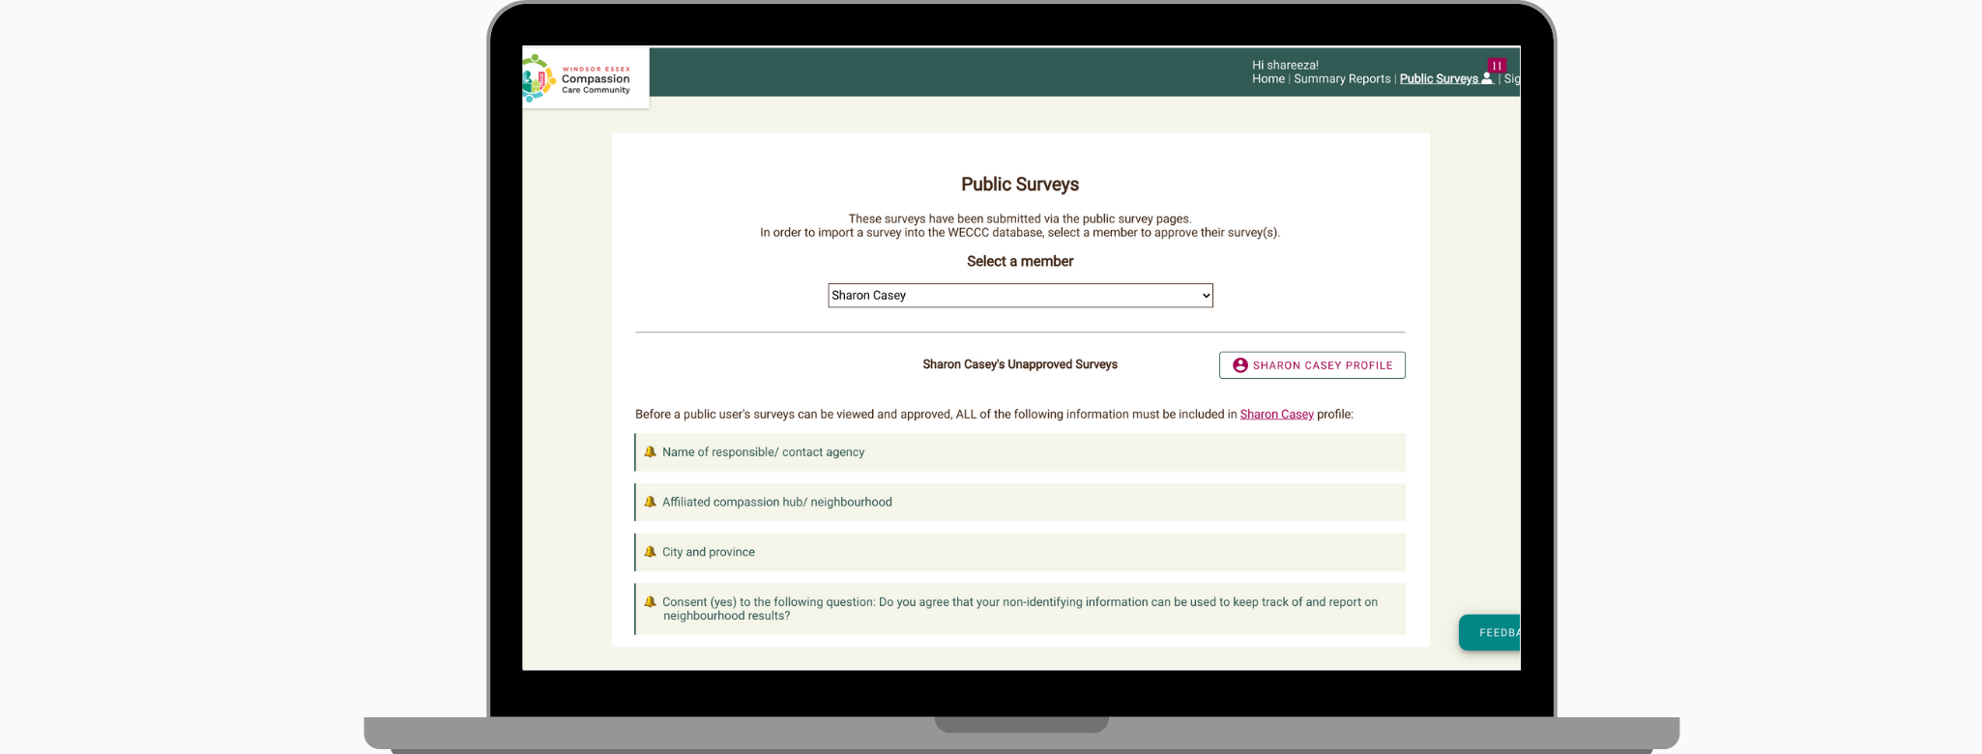
Task: Click the red 11 notification badge
Action: tap(1496, 66)
